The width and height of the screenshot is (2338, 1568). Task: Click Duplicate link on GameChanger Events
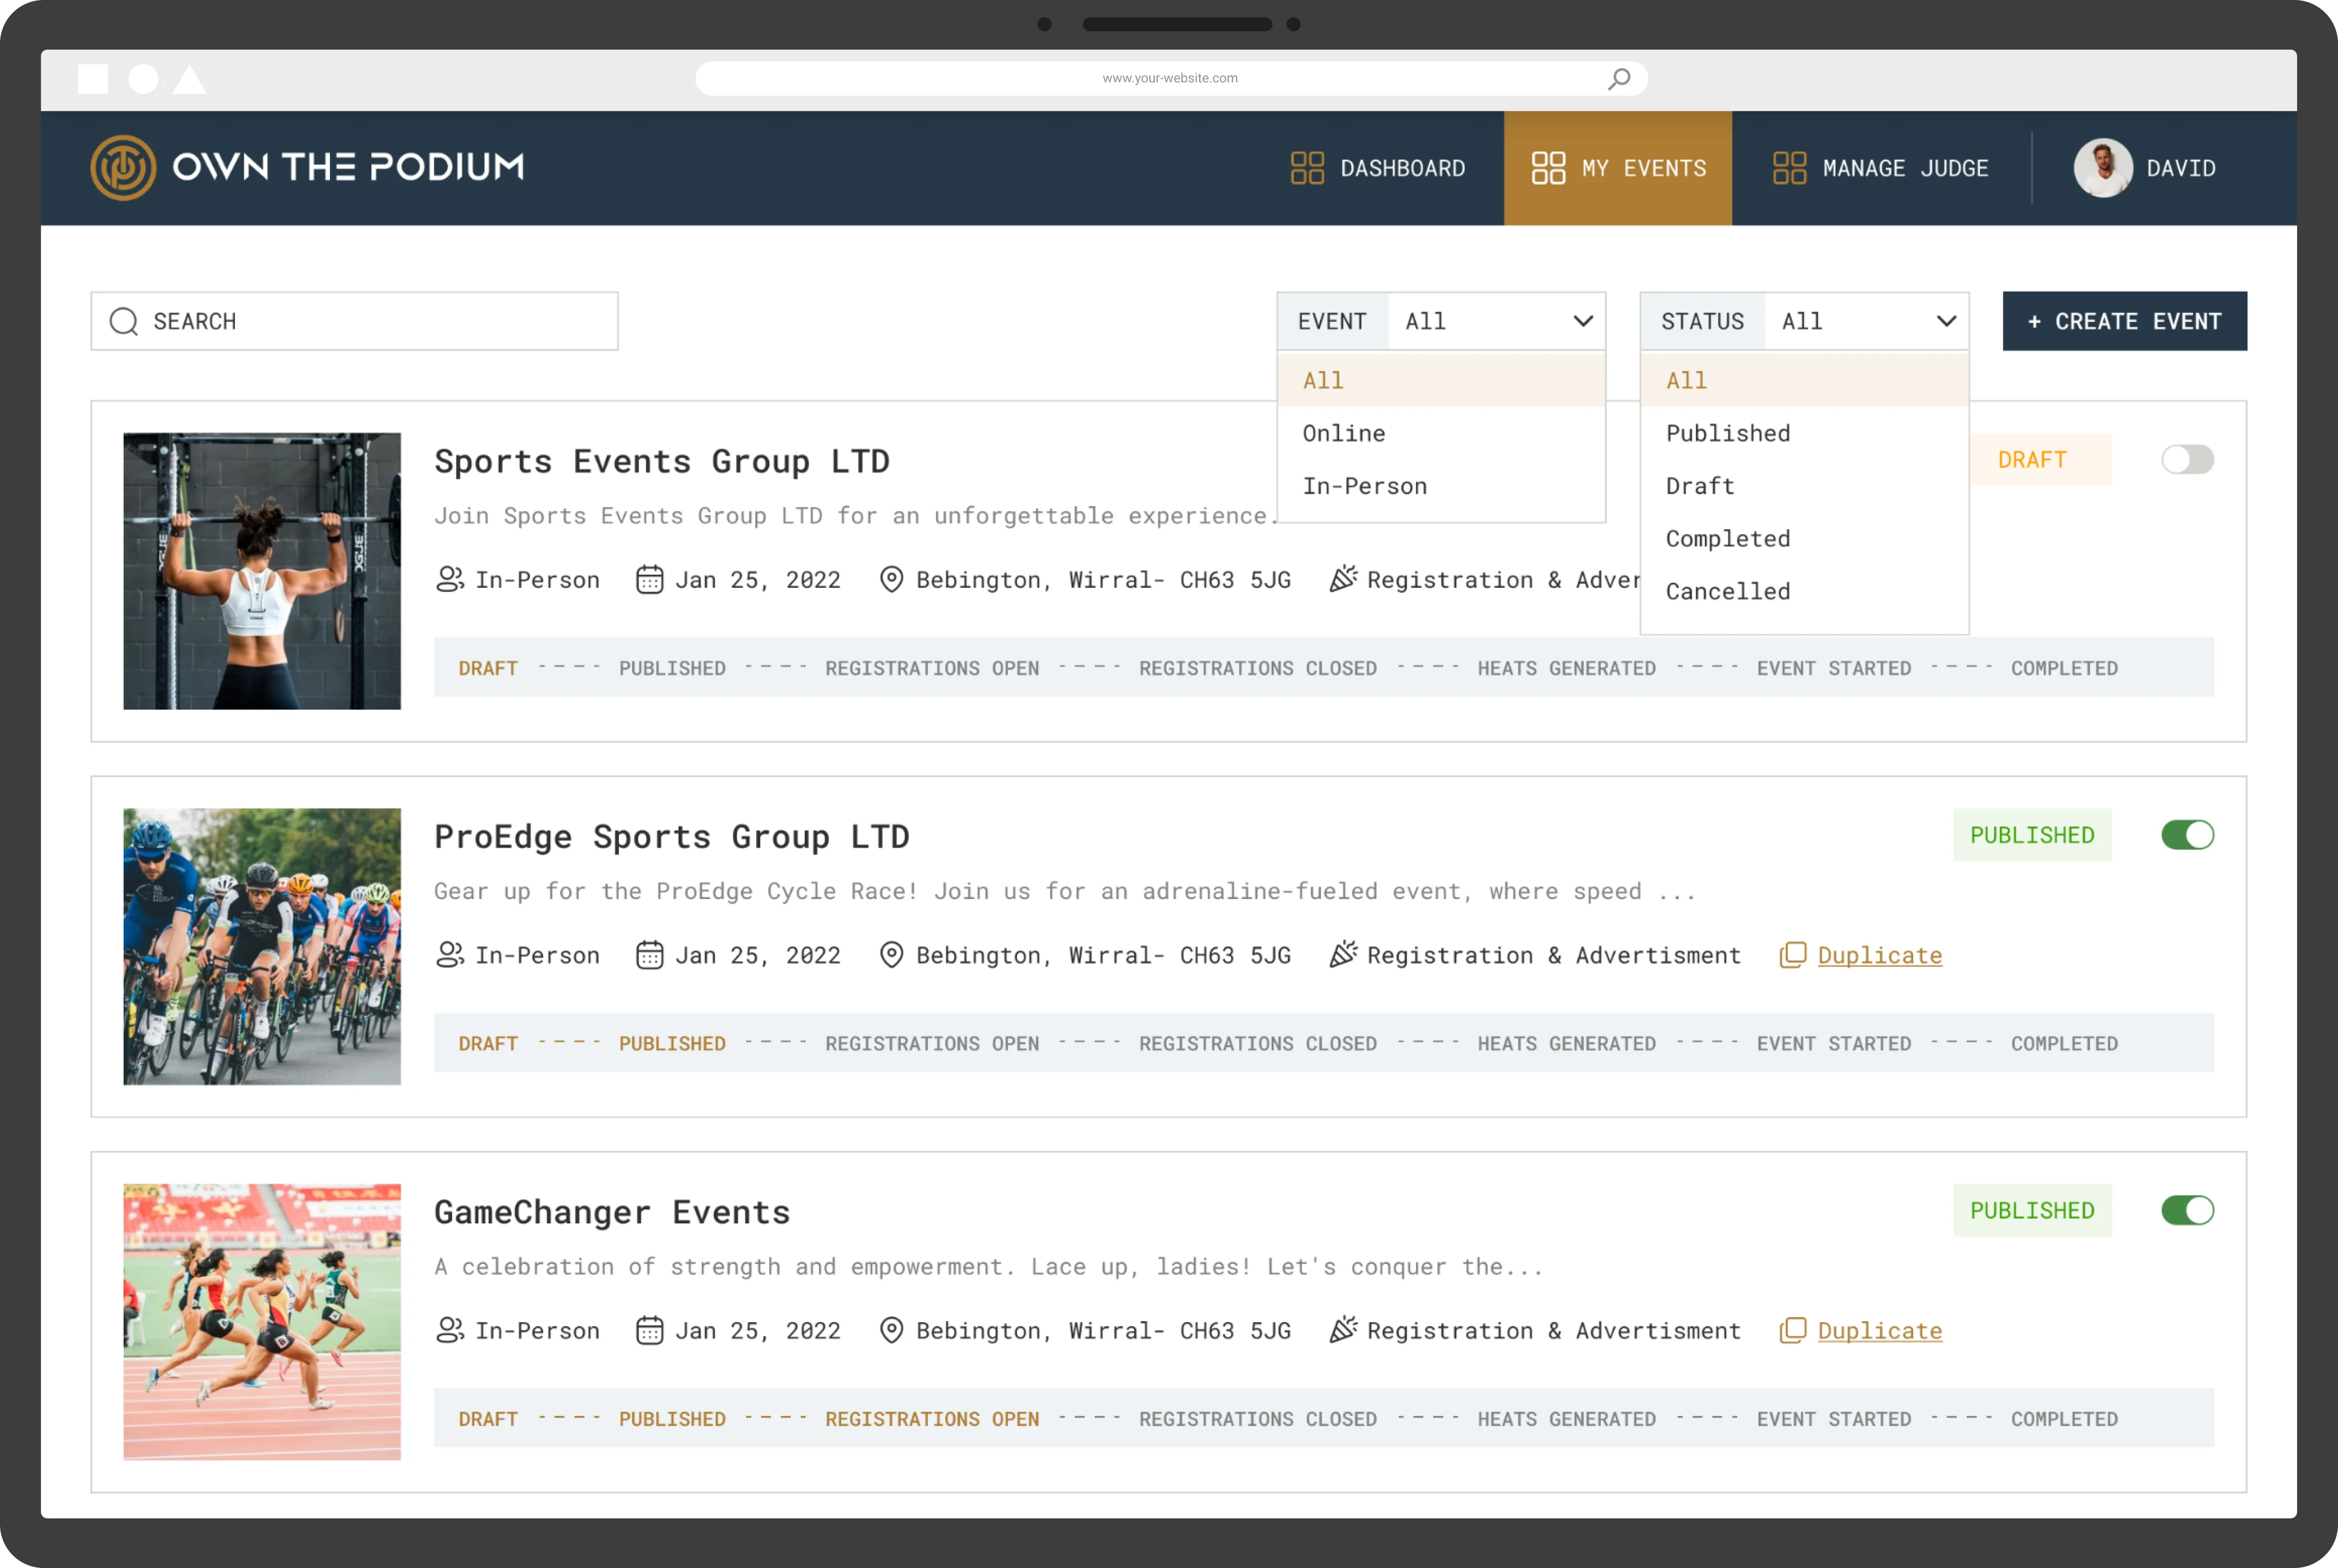[1879, 1331]
